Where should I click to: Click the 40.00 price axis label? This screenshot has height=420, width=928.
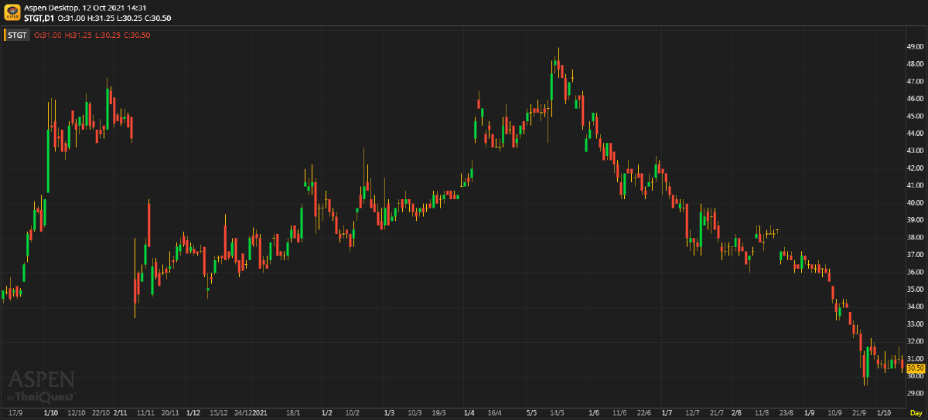pos(915,202)
